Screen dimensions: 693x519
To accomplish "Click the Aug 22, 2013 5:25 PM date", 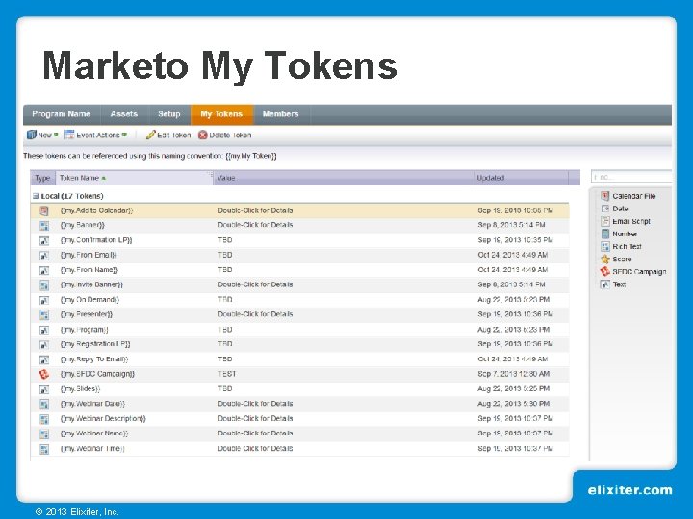I will [514, 389].
